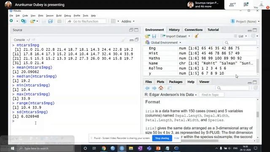
Task: Click the Help home icon
Action: [x=161, y=88]
